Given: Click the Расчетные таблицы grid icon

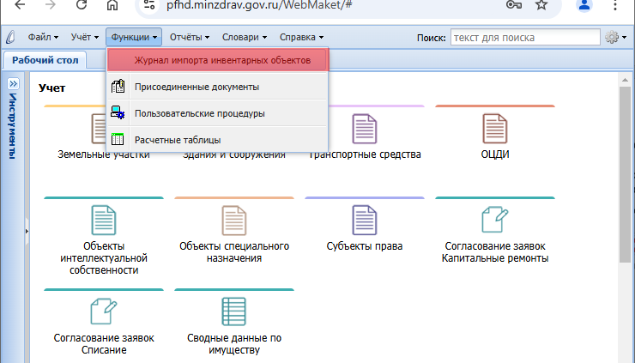Looking at the screenshot, I should tap(118, 139).
